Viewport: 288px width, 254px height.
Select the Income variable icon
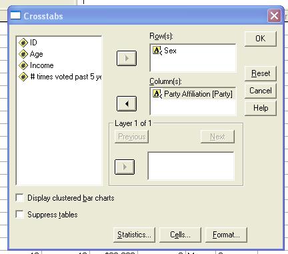coord(23,65)
